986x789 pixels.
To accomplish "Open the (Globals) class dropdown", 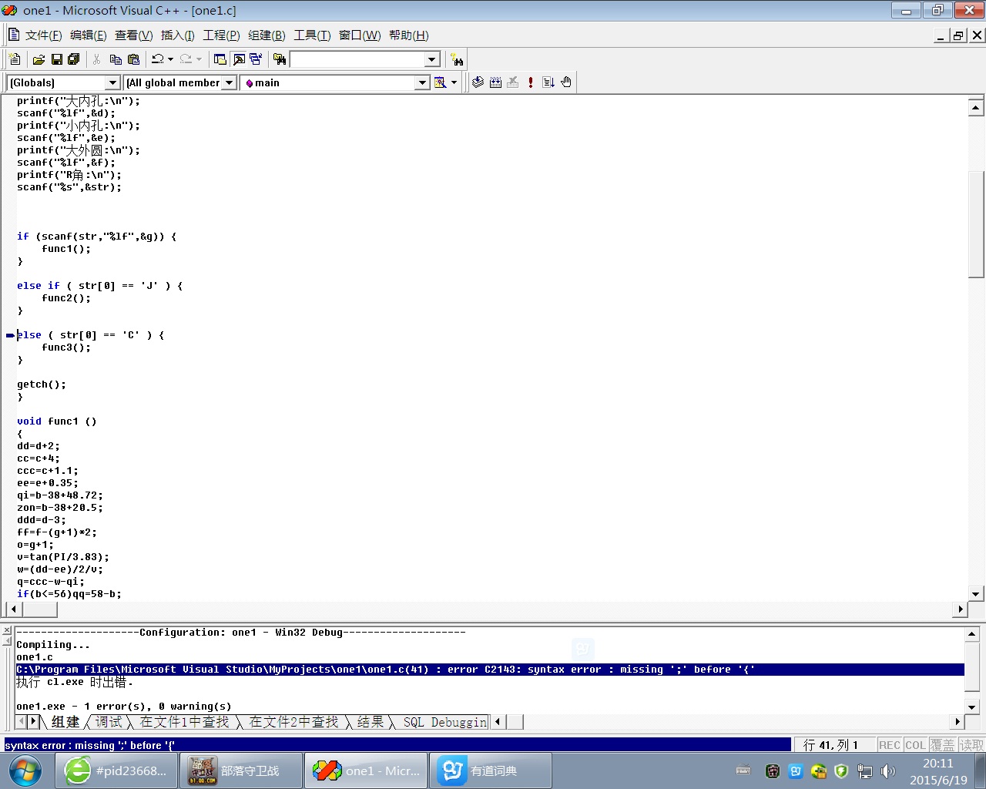I will click(x=112, y=82).
